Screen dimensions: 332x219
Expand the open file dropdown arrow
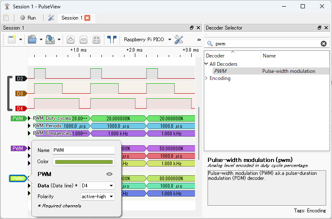[x=41, y=40]
